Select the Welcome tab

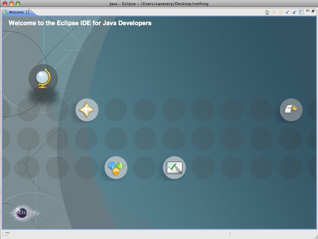[16, 12]
